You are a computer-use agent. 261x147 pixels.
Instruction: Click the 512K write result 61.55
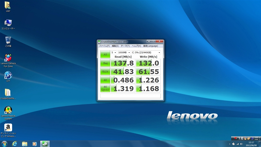(148, 71)
